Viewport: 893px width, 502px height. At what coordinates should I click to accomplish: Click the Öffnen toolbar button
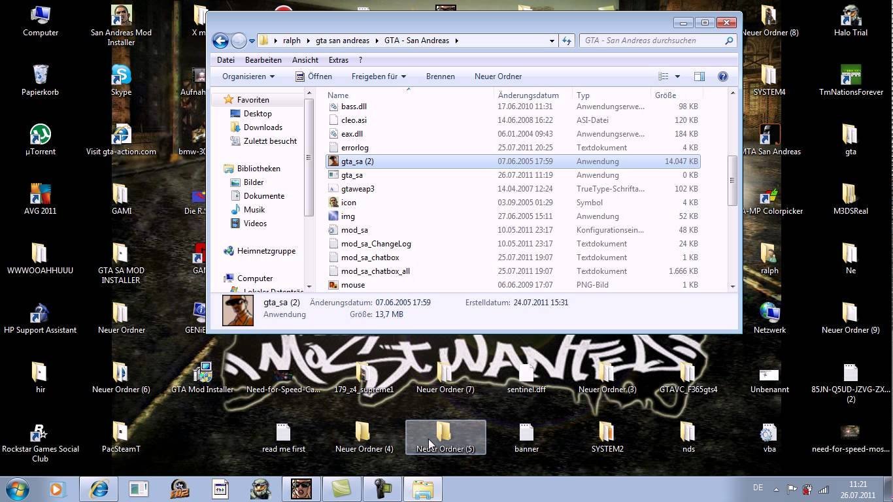coord(313,76)
